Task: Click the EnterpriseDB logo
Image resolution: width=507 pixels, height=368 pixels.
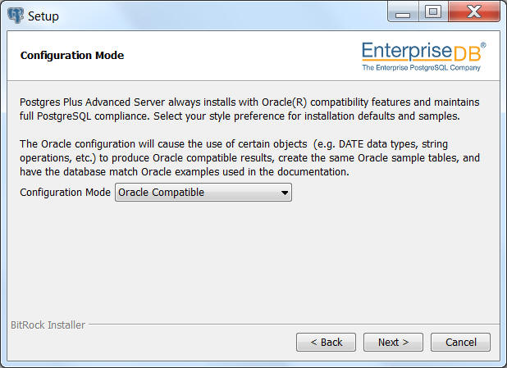Action: pyautogui.click(x=423, y=57)
